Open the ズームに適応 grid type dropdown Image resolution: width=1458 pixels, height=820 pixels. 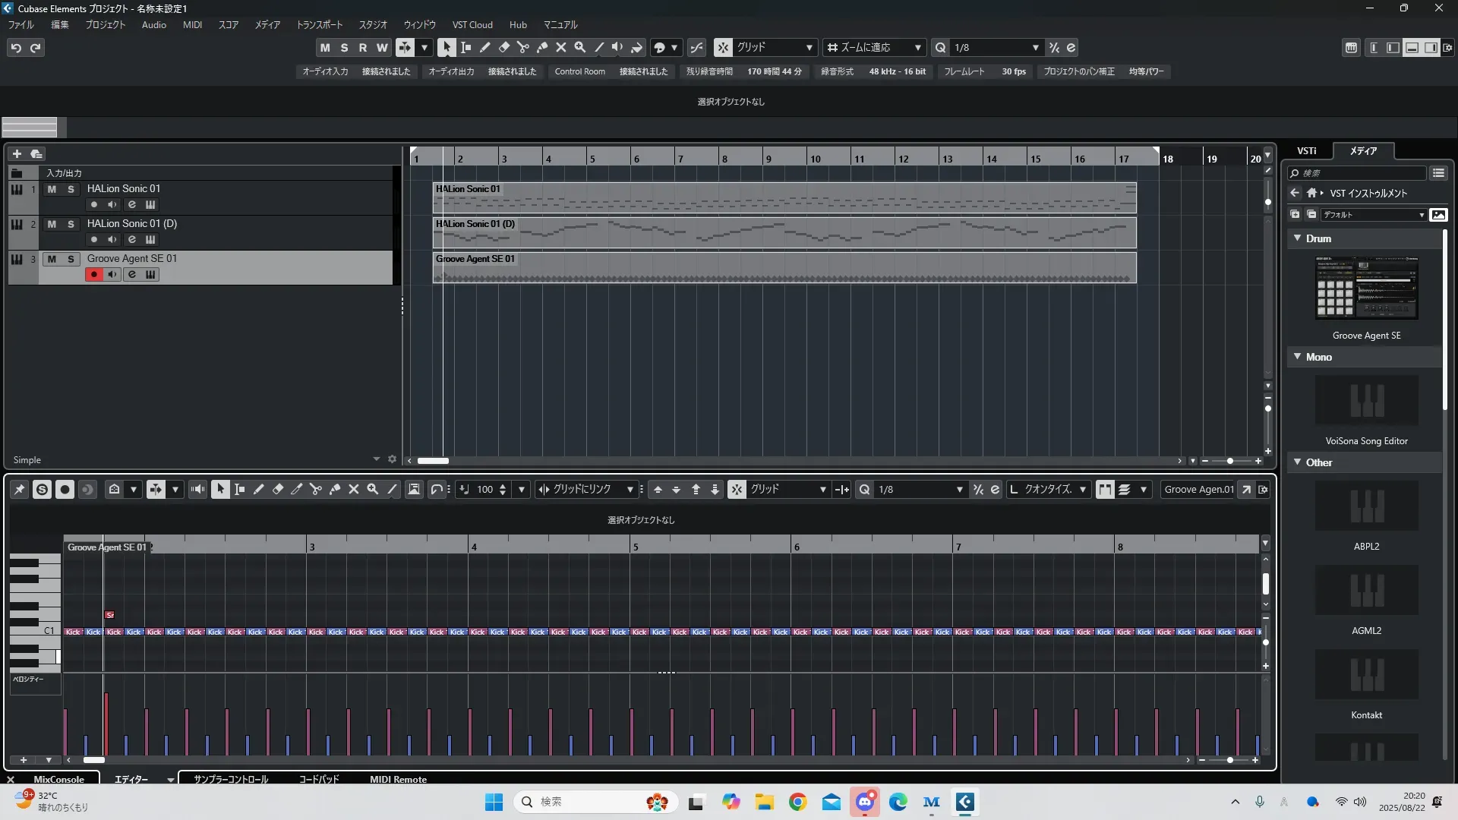point(917,48)
